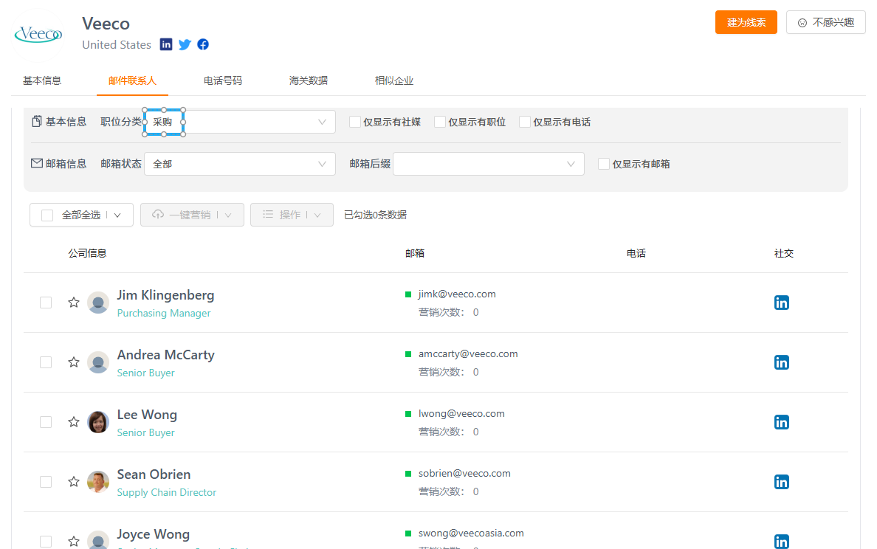Screen dimensions: 877x549
Task: Click the 已勾选0条数据 status text
Action: (375, 215)
